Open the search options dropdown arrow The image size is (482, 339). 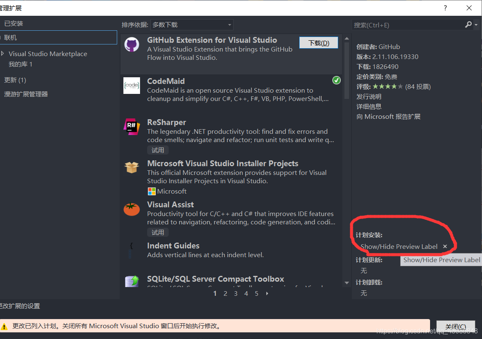pyautogui.click(x=476, y=25)
